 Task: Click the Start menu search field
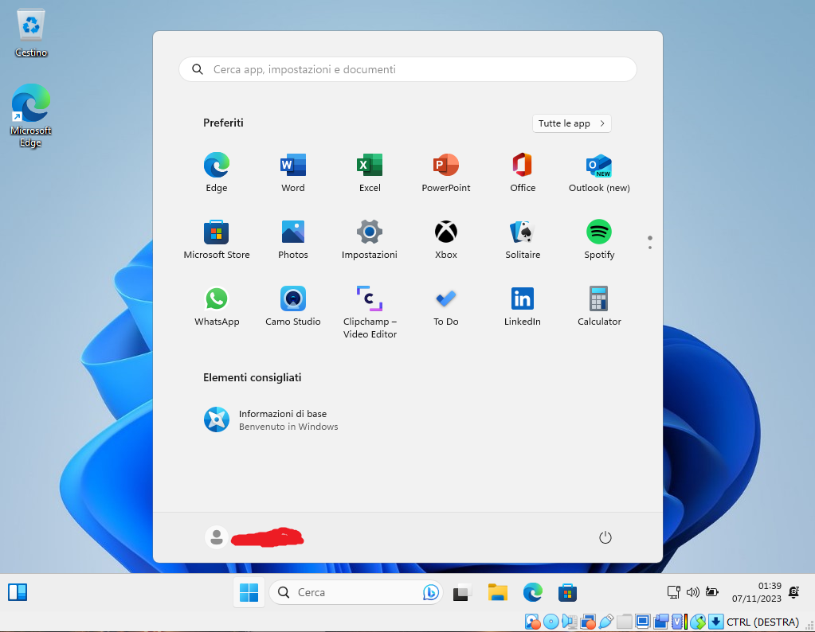click(x=408, y=69)
